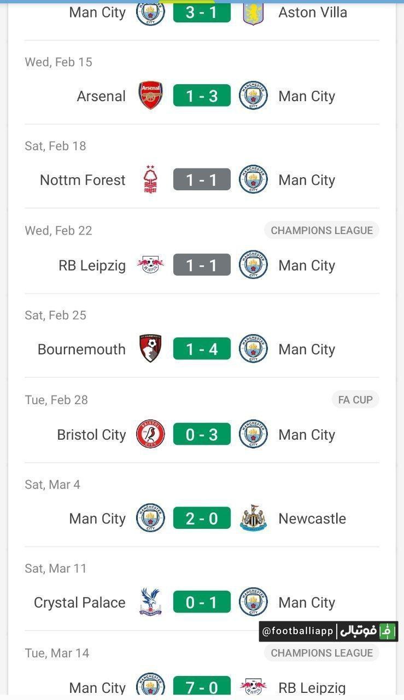This screenshot has width=404, height=700.
Task: Open the Arsenal 1 - 3 score
Action: tap(202, 96)
